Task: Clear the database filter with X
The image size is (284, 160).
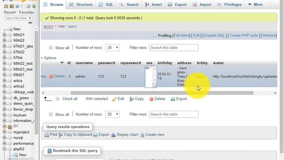Action: click(x=30, y=18)
